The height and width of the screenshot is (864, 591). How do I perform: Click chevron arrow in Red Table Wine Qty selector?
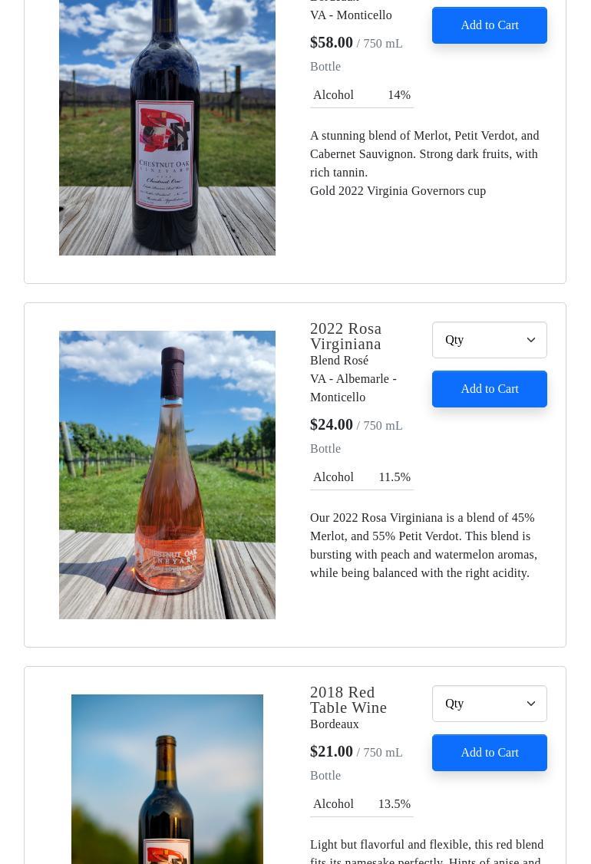click(530, 704)
